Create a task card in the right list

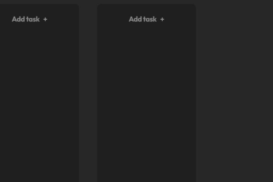click(x=146, y=19)
